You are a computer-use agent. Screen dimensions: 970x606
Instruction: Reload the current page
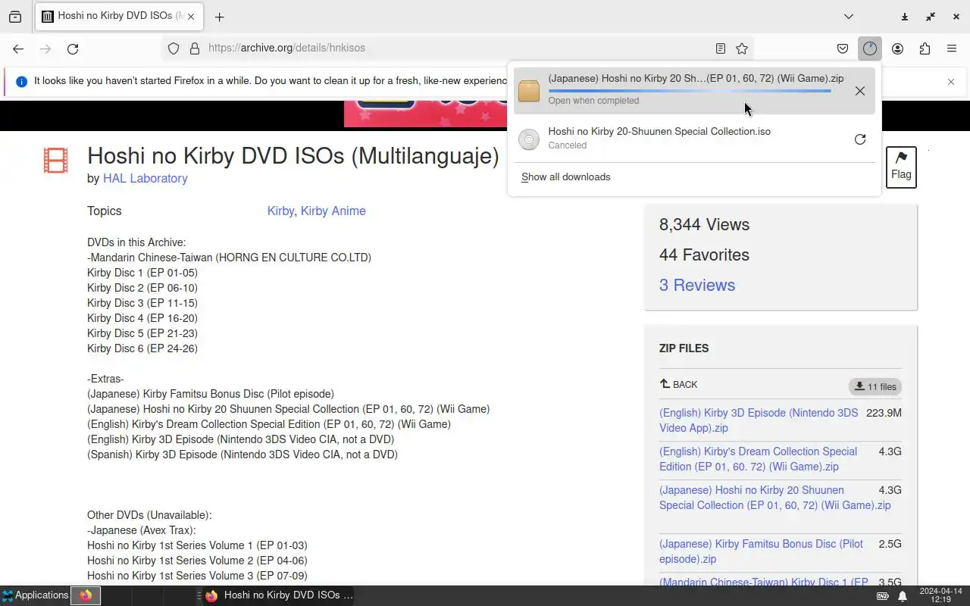click(x=73, y=48)
